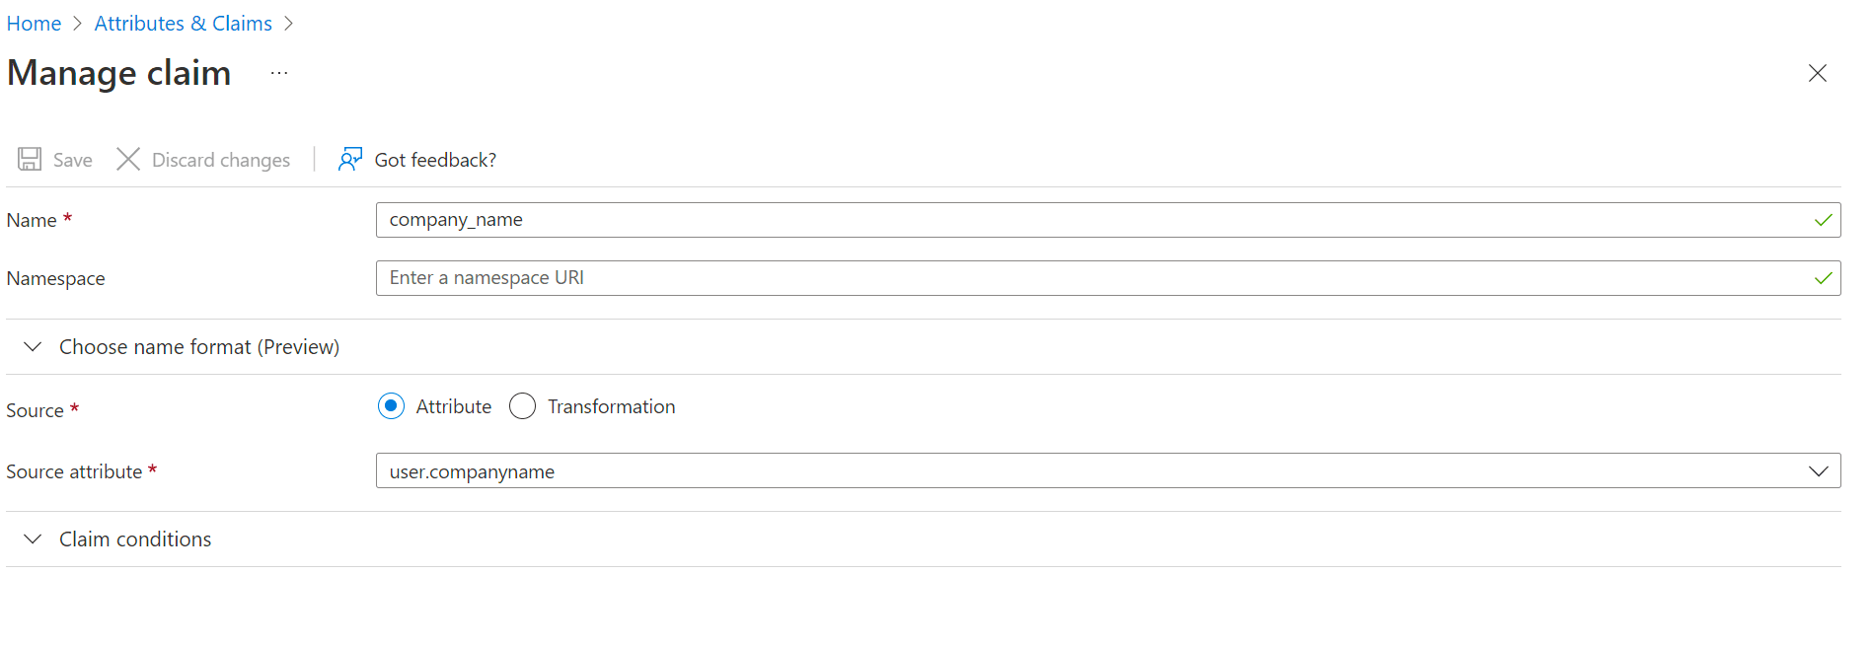Click the green checkmark in the Name field
The height and width of the screenshot is (647, 1871).
pyautogui.click(x=1823, y=220)
